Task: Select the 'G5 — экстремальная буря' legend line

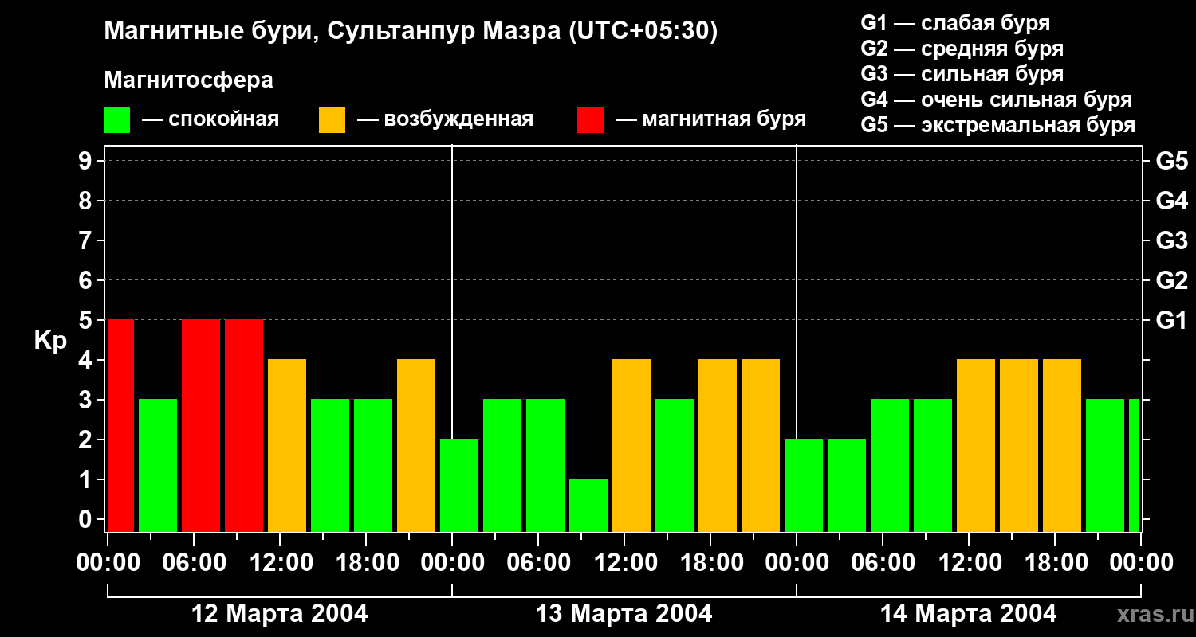Action: point(998,125)
